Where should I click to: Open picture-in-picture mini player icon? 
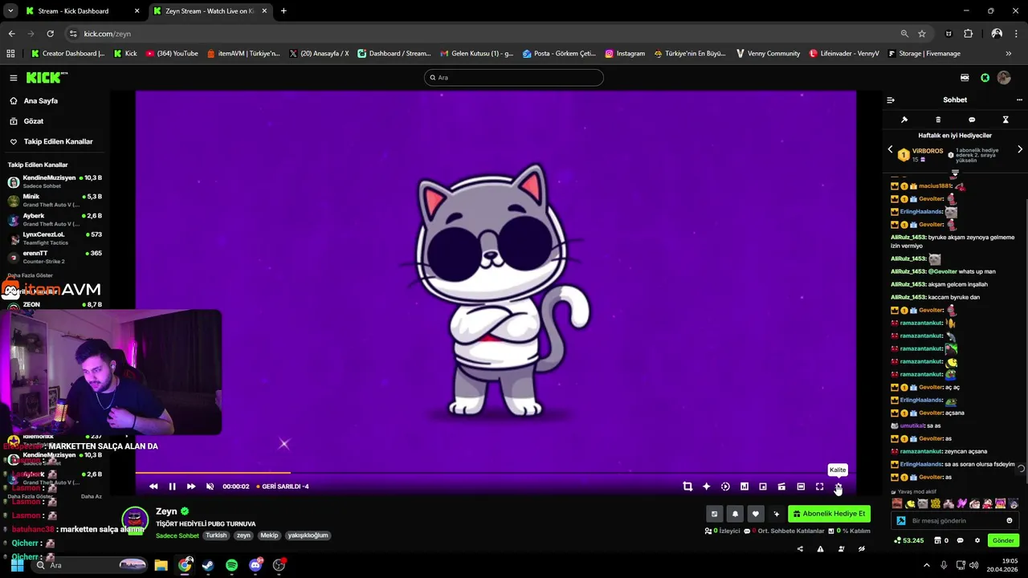click(x=763, y=486)
